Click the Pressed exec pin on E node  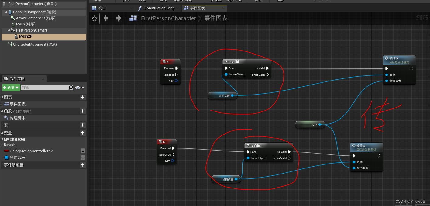pos(177,68)
